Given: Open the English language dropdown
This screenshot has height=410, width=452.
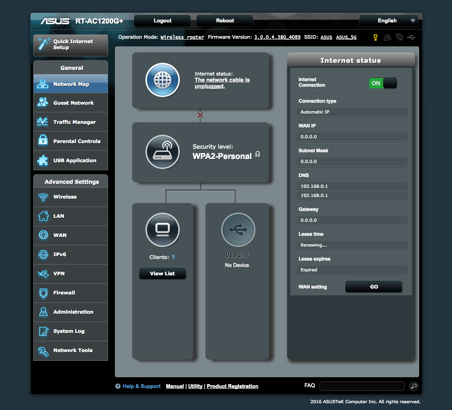Looking at the screenshot, I should [388, 21].
